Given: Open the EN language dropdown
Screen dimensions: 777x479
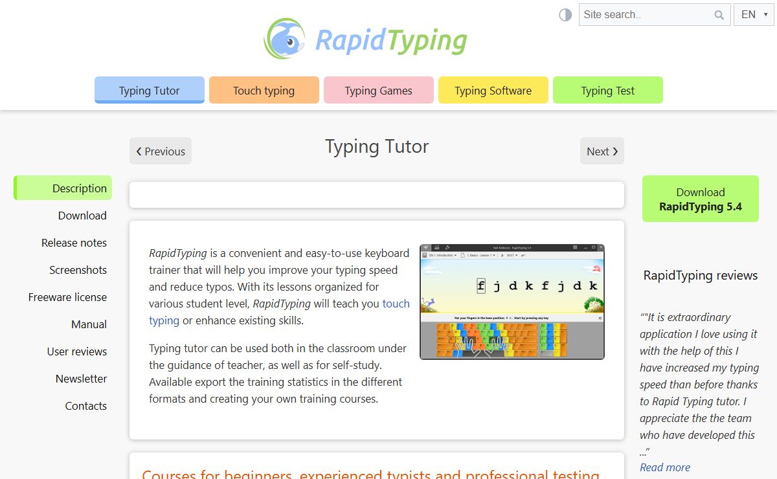Looking at the screenshot, I should point(754,14).
